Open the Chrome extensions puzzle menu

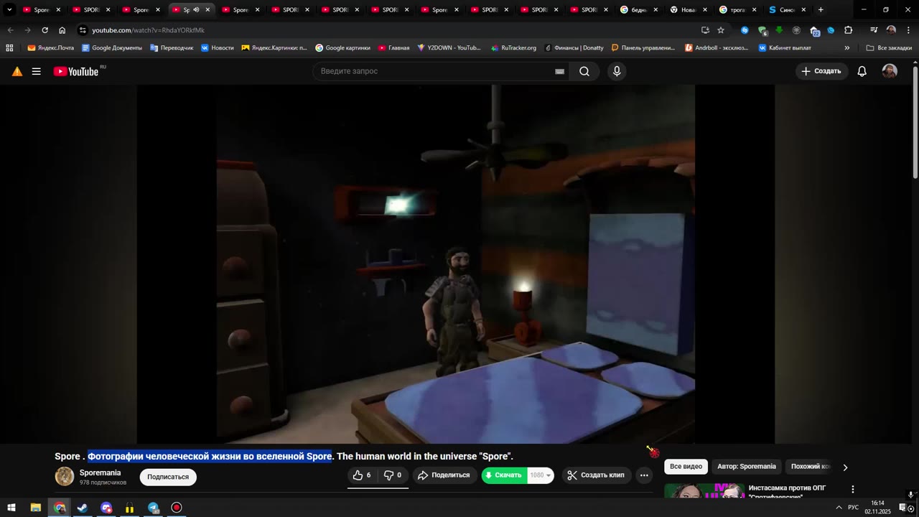click(849, 30)
